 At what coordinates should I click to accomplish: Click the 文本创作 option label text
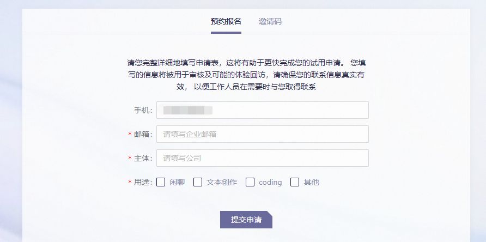(222, 182)
